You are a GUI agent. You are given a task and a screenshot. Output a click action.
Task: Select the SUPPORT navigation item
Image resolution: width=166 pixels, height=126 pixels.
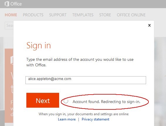(58, 15)
